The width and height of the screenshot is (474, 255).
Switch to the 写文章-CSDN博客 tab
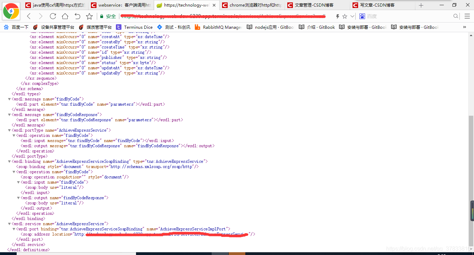[x=383, y=5]
